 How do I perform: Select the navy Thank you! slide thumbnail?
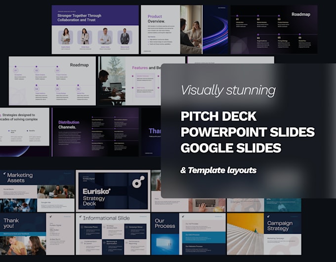tap(37, 234)
